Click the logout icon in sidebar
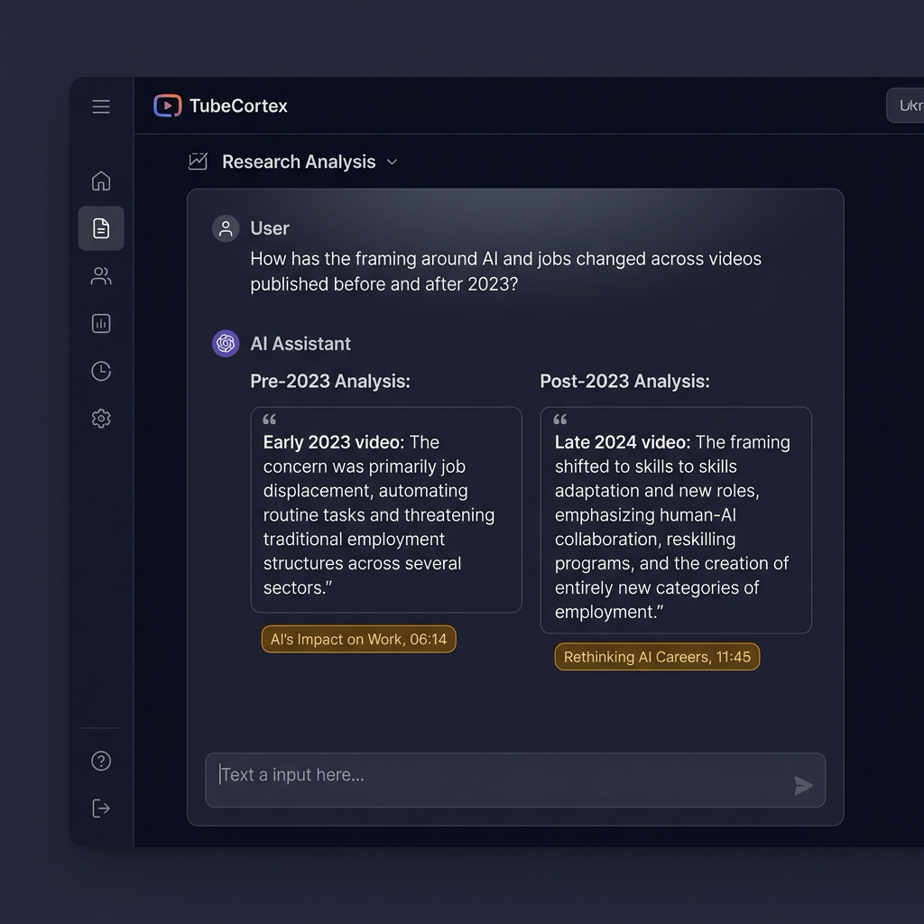This screenshot has width=924, height=924. tap(101, 808)
